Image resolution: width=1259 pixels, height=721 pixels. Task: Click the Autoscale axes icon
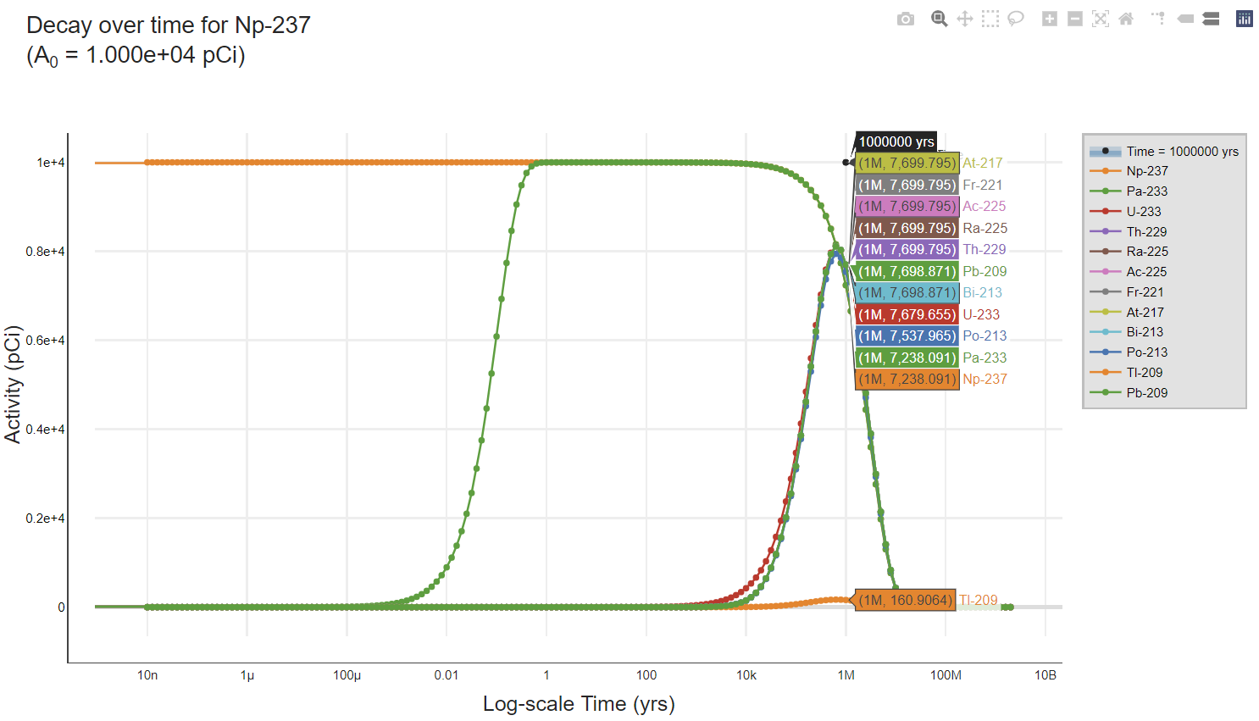point(1100,19)
